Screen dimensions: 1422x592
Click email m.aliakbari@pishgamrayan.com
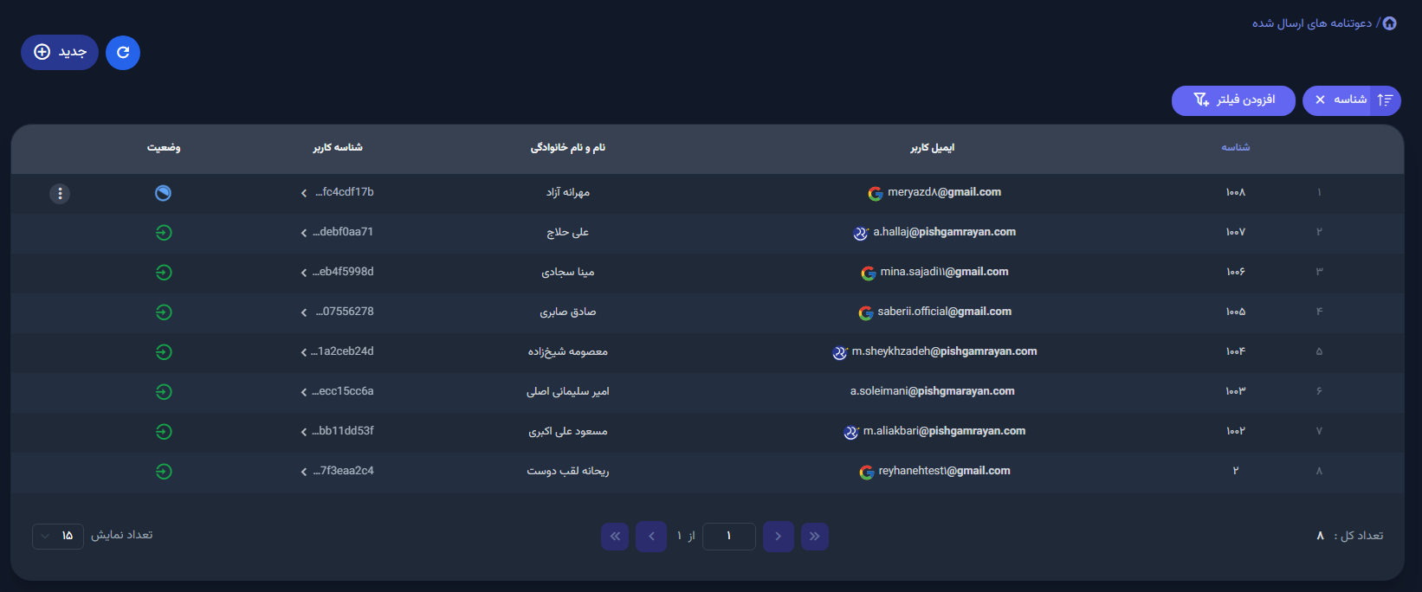point(945,431)
